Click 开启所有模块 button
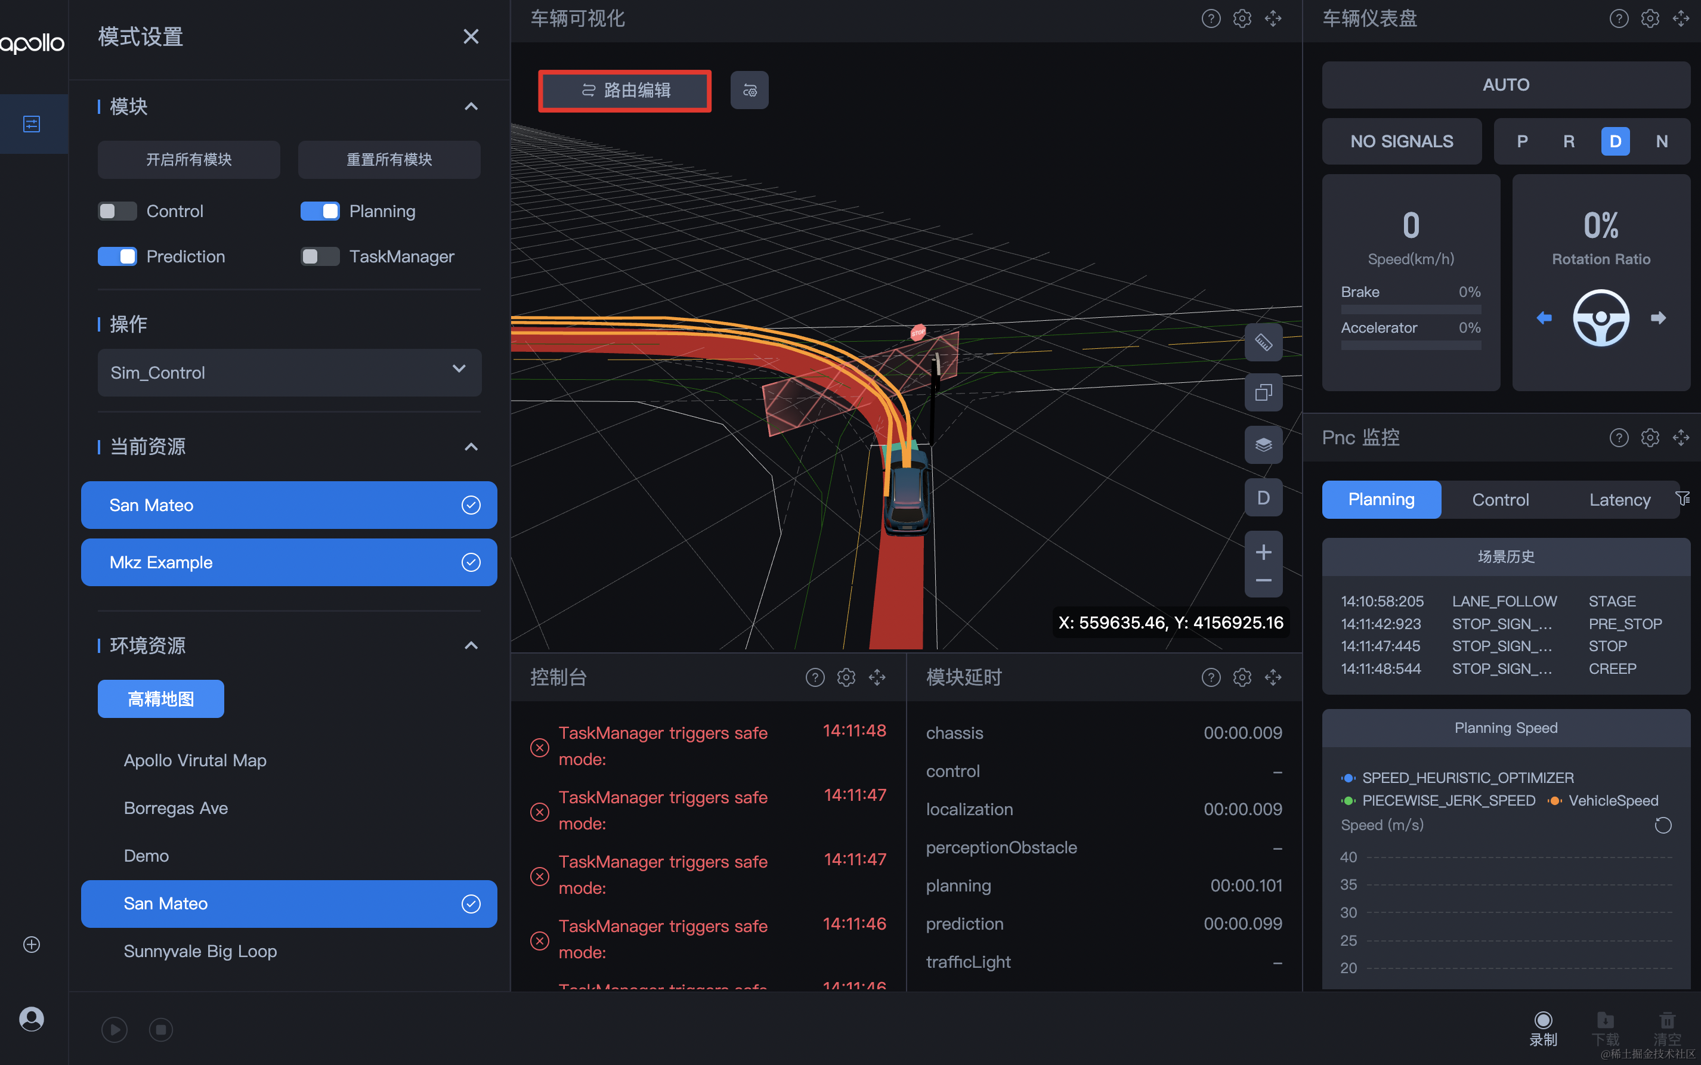 coord(188,160)
